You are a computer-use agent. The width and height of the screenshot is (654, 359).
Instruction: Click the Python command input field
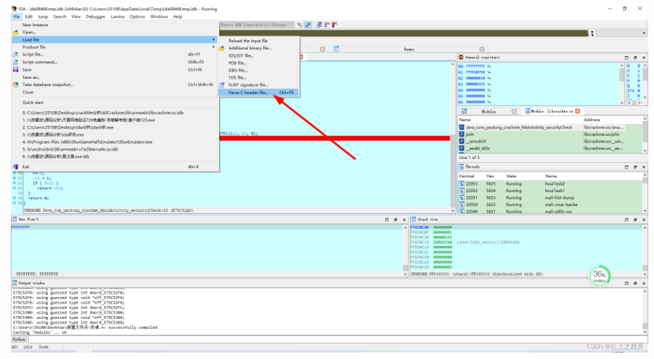[338, 339]
